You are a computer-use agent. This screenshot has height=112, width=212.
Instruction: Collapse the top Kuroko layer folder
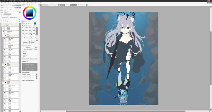[x=4, y=25]
